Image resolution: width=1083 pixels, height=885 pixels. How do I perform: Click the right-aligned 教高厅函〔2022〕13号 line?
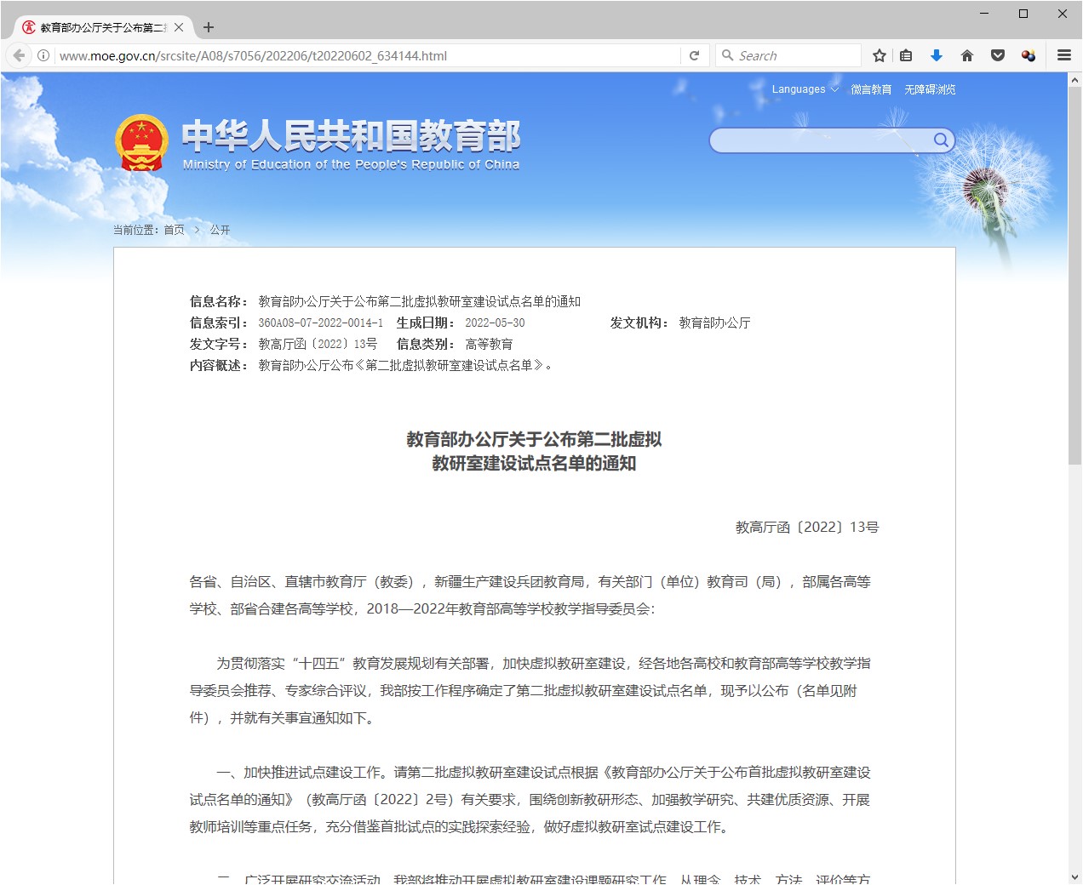(807, 528)
